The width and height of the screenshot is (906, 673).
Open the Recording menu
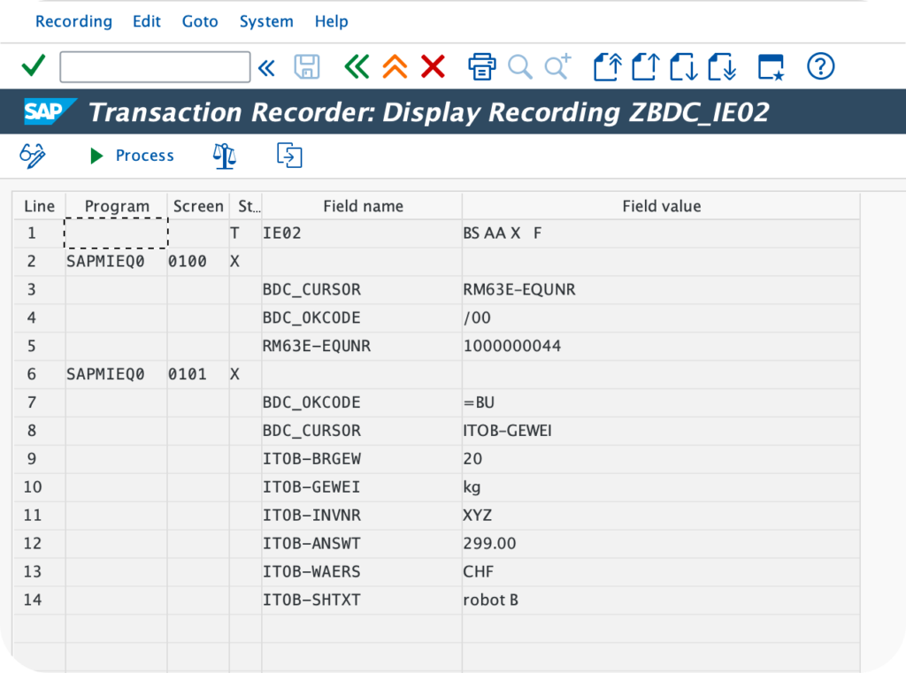[x=74, y=21]
